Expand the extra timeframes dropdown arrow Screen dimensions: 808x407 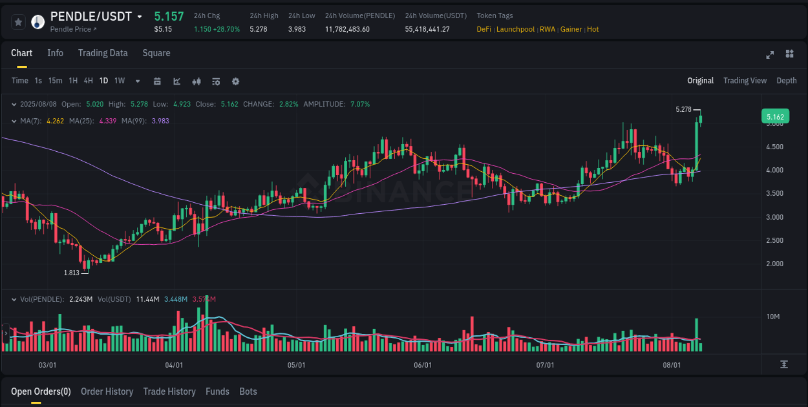pos(137,81)
